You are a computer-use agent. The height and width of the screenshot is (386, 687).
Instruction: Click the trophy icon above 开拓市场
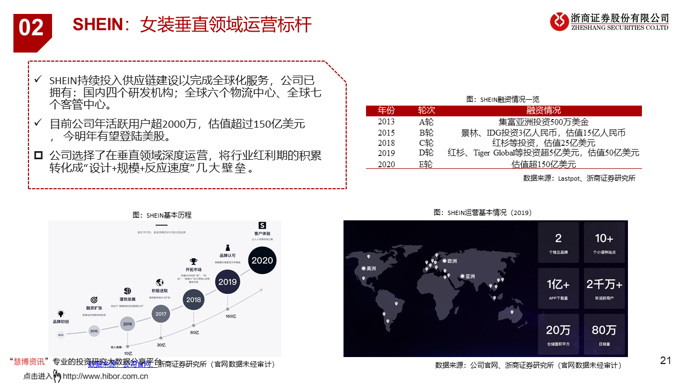pyautogui.click(x=194, y=262)
